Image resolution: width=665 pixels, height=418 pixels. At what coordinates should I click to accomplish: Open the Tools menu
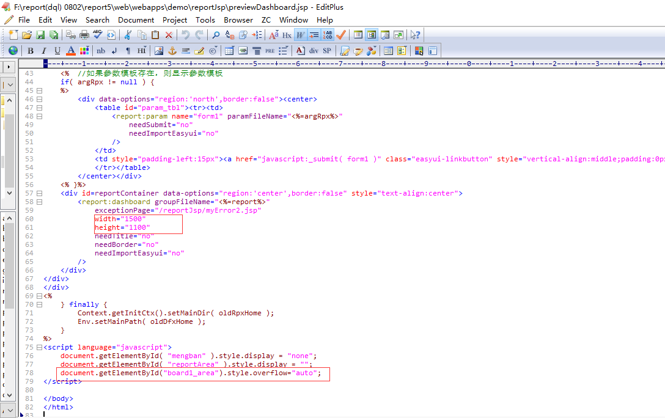pos(205,20)
